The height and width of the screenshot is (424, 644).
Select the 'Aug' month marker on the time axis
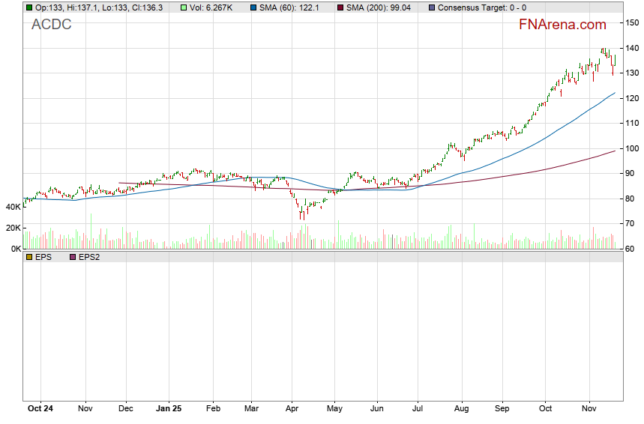[x=461, y=409]
